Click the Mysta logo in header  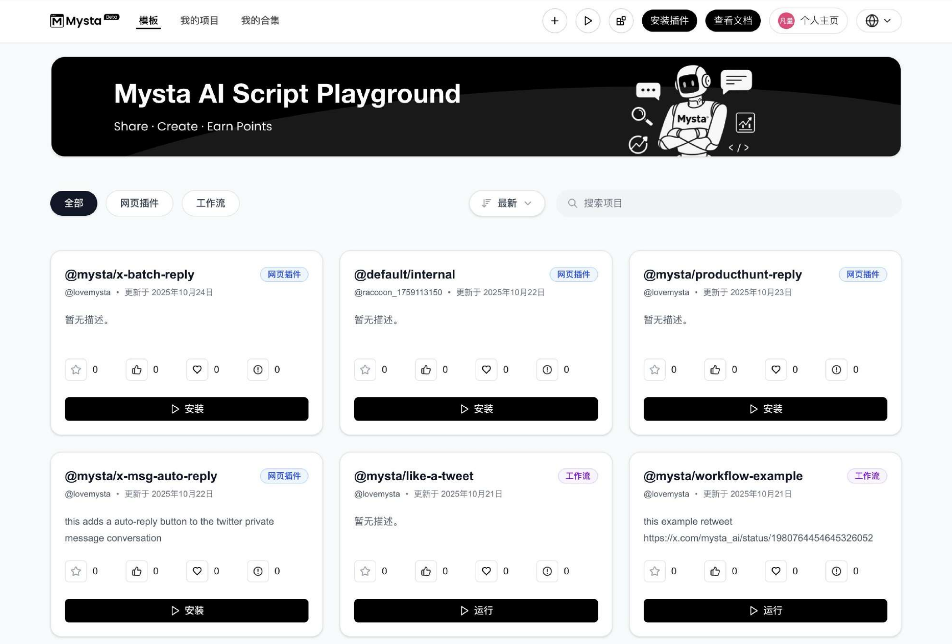(x=76, y=21)
